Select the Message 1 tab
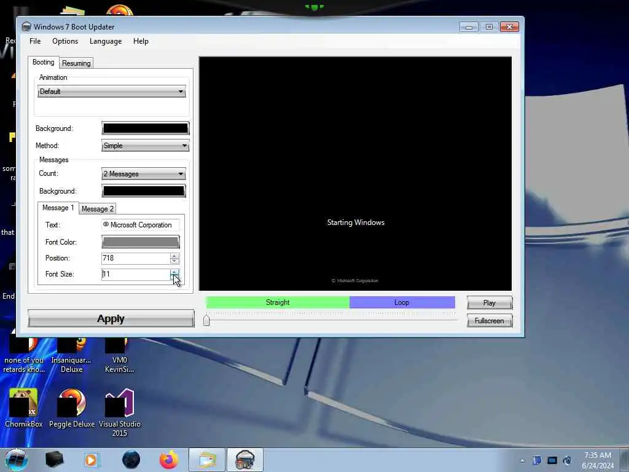This screenshot has width=629, height=472. [58, 208]
